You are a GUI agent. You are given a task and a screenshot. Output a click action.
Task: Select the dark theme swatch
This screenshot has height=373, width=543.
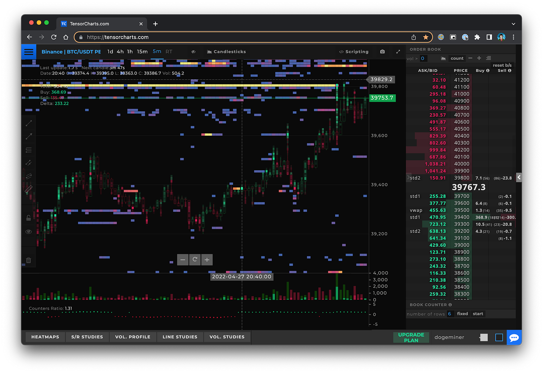coord(499,337)
